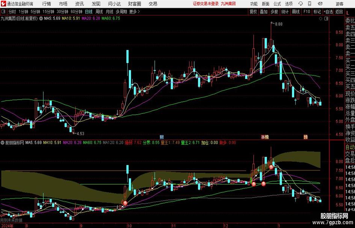Switch to the 周线 weekly tab
This screenshot has height=228, width=355.
click(99, 12)
